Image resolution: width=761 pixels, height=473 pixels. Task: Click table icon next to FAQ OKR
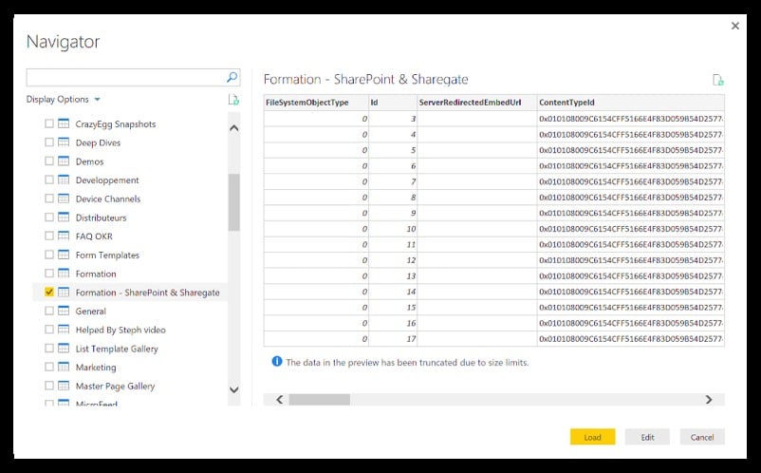point(64,236)
